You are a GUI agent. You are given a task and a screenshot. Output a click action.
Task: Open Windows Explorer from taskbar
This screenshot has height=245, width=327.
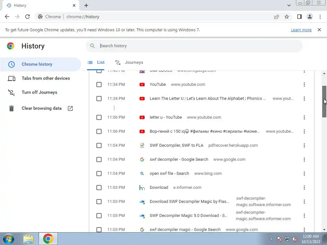point(28,239)
